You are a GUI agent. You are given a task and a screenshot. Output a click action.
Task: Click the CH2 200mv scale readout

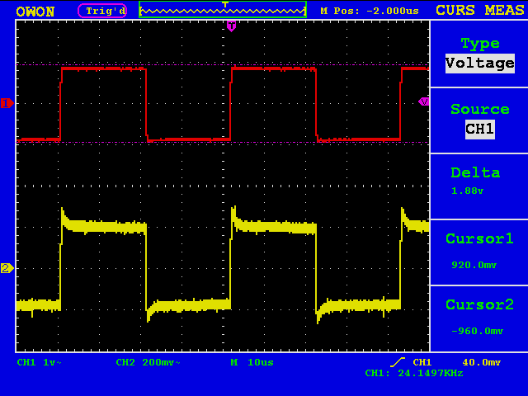point(148,362)
